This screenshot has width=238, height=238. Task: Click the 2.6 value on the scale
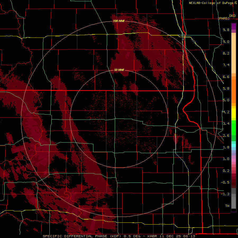click(226, 136)
